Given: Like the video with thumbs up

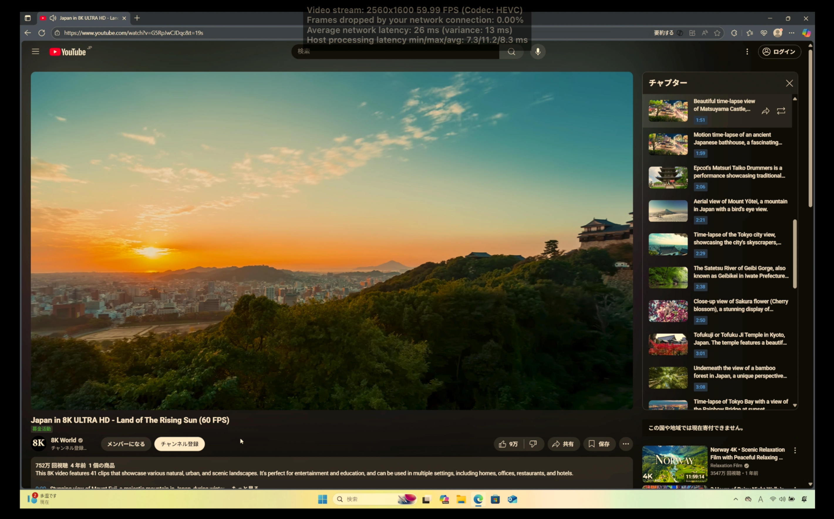Looking at the screenshot, I should pyautogui.click(x=508, y=444).
